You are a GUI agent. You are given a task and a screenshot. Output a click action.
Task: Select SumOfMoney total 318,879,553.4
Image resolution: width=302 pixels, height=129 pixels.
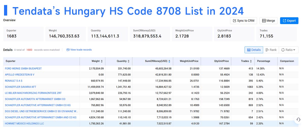[x=150, y=34]
